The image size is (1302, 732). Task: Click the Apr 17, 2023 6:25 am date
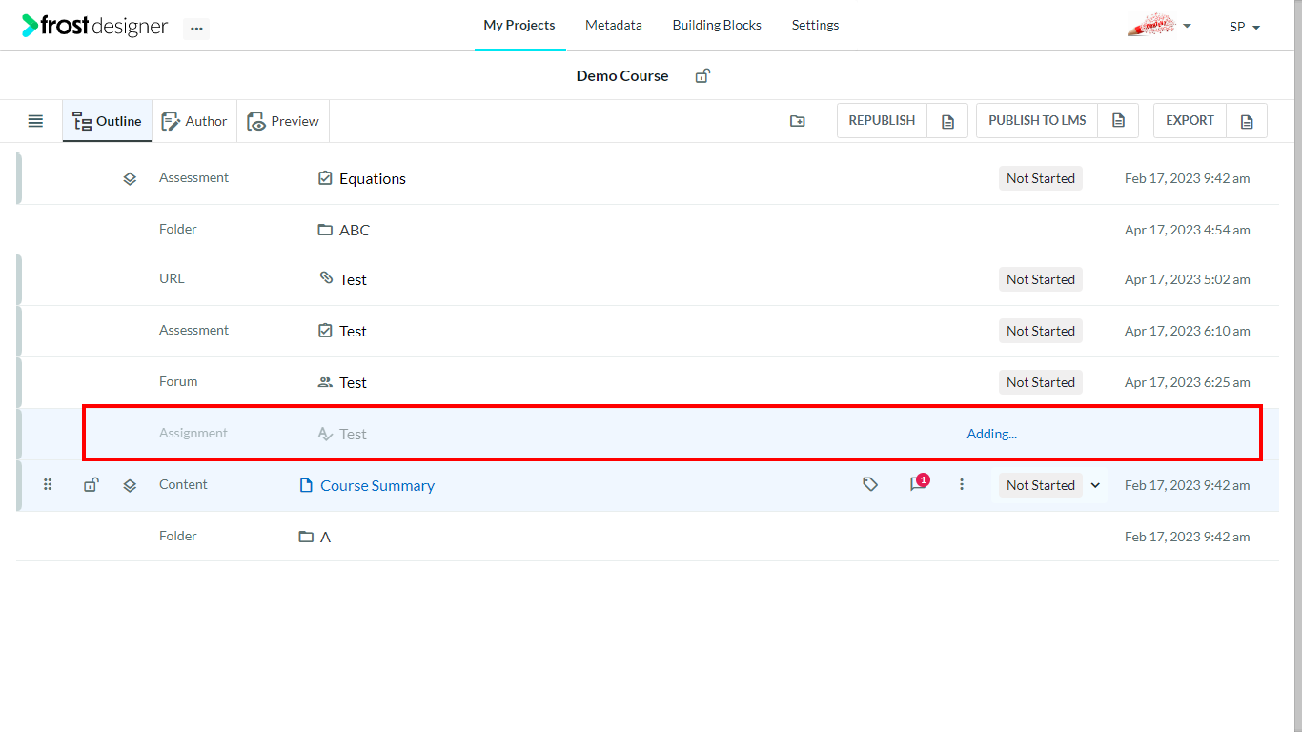1188,382
